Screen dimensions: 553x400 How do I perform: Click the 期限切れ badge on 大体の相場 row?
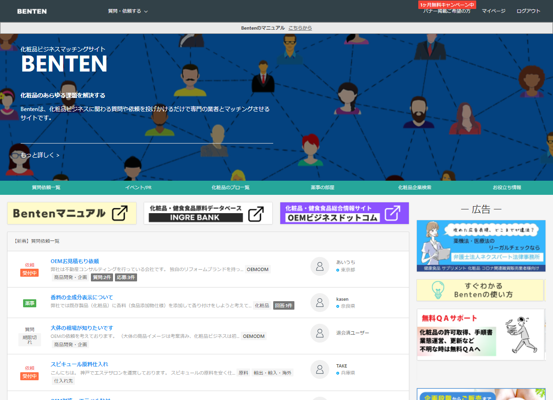tap(30, 339)
